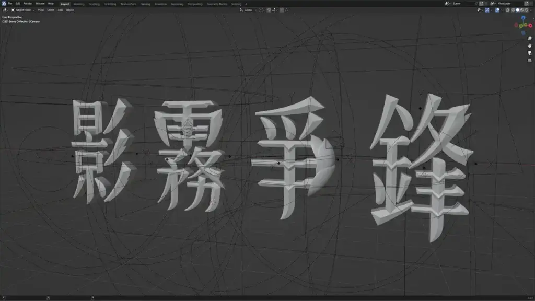535x301 pixels.
Task: Click the red X axis on navigation gizmo
Action: (530, 26)
